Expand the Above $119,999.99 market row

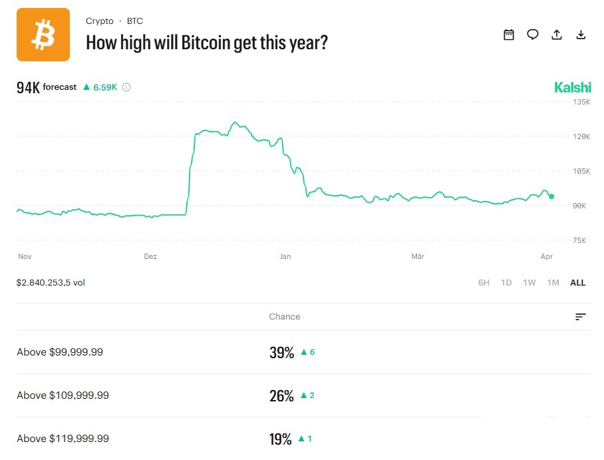tap(63, 439)
